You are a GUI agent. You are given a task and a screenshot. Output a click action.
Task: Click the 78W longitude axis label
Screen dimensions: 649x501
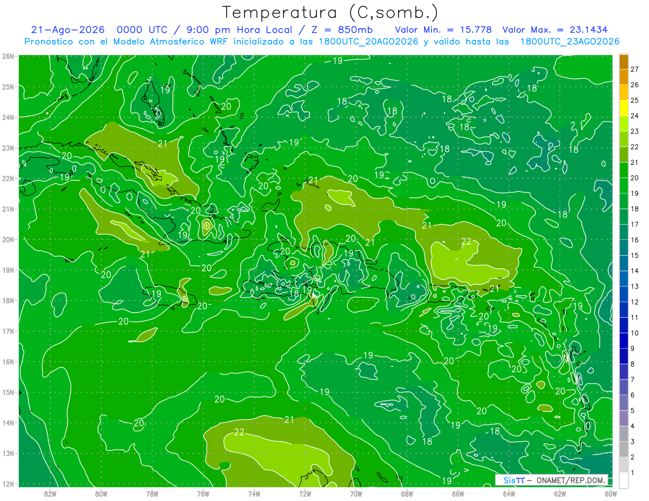pos(152,493)
